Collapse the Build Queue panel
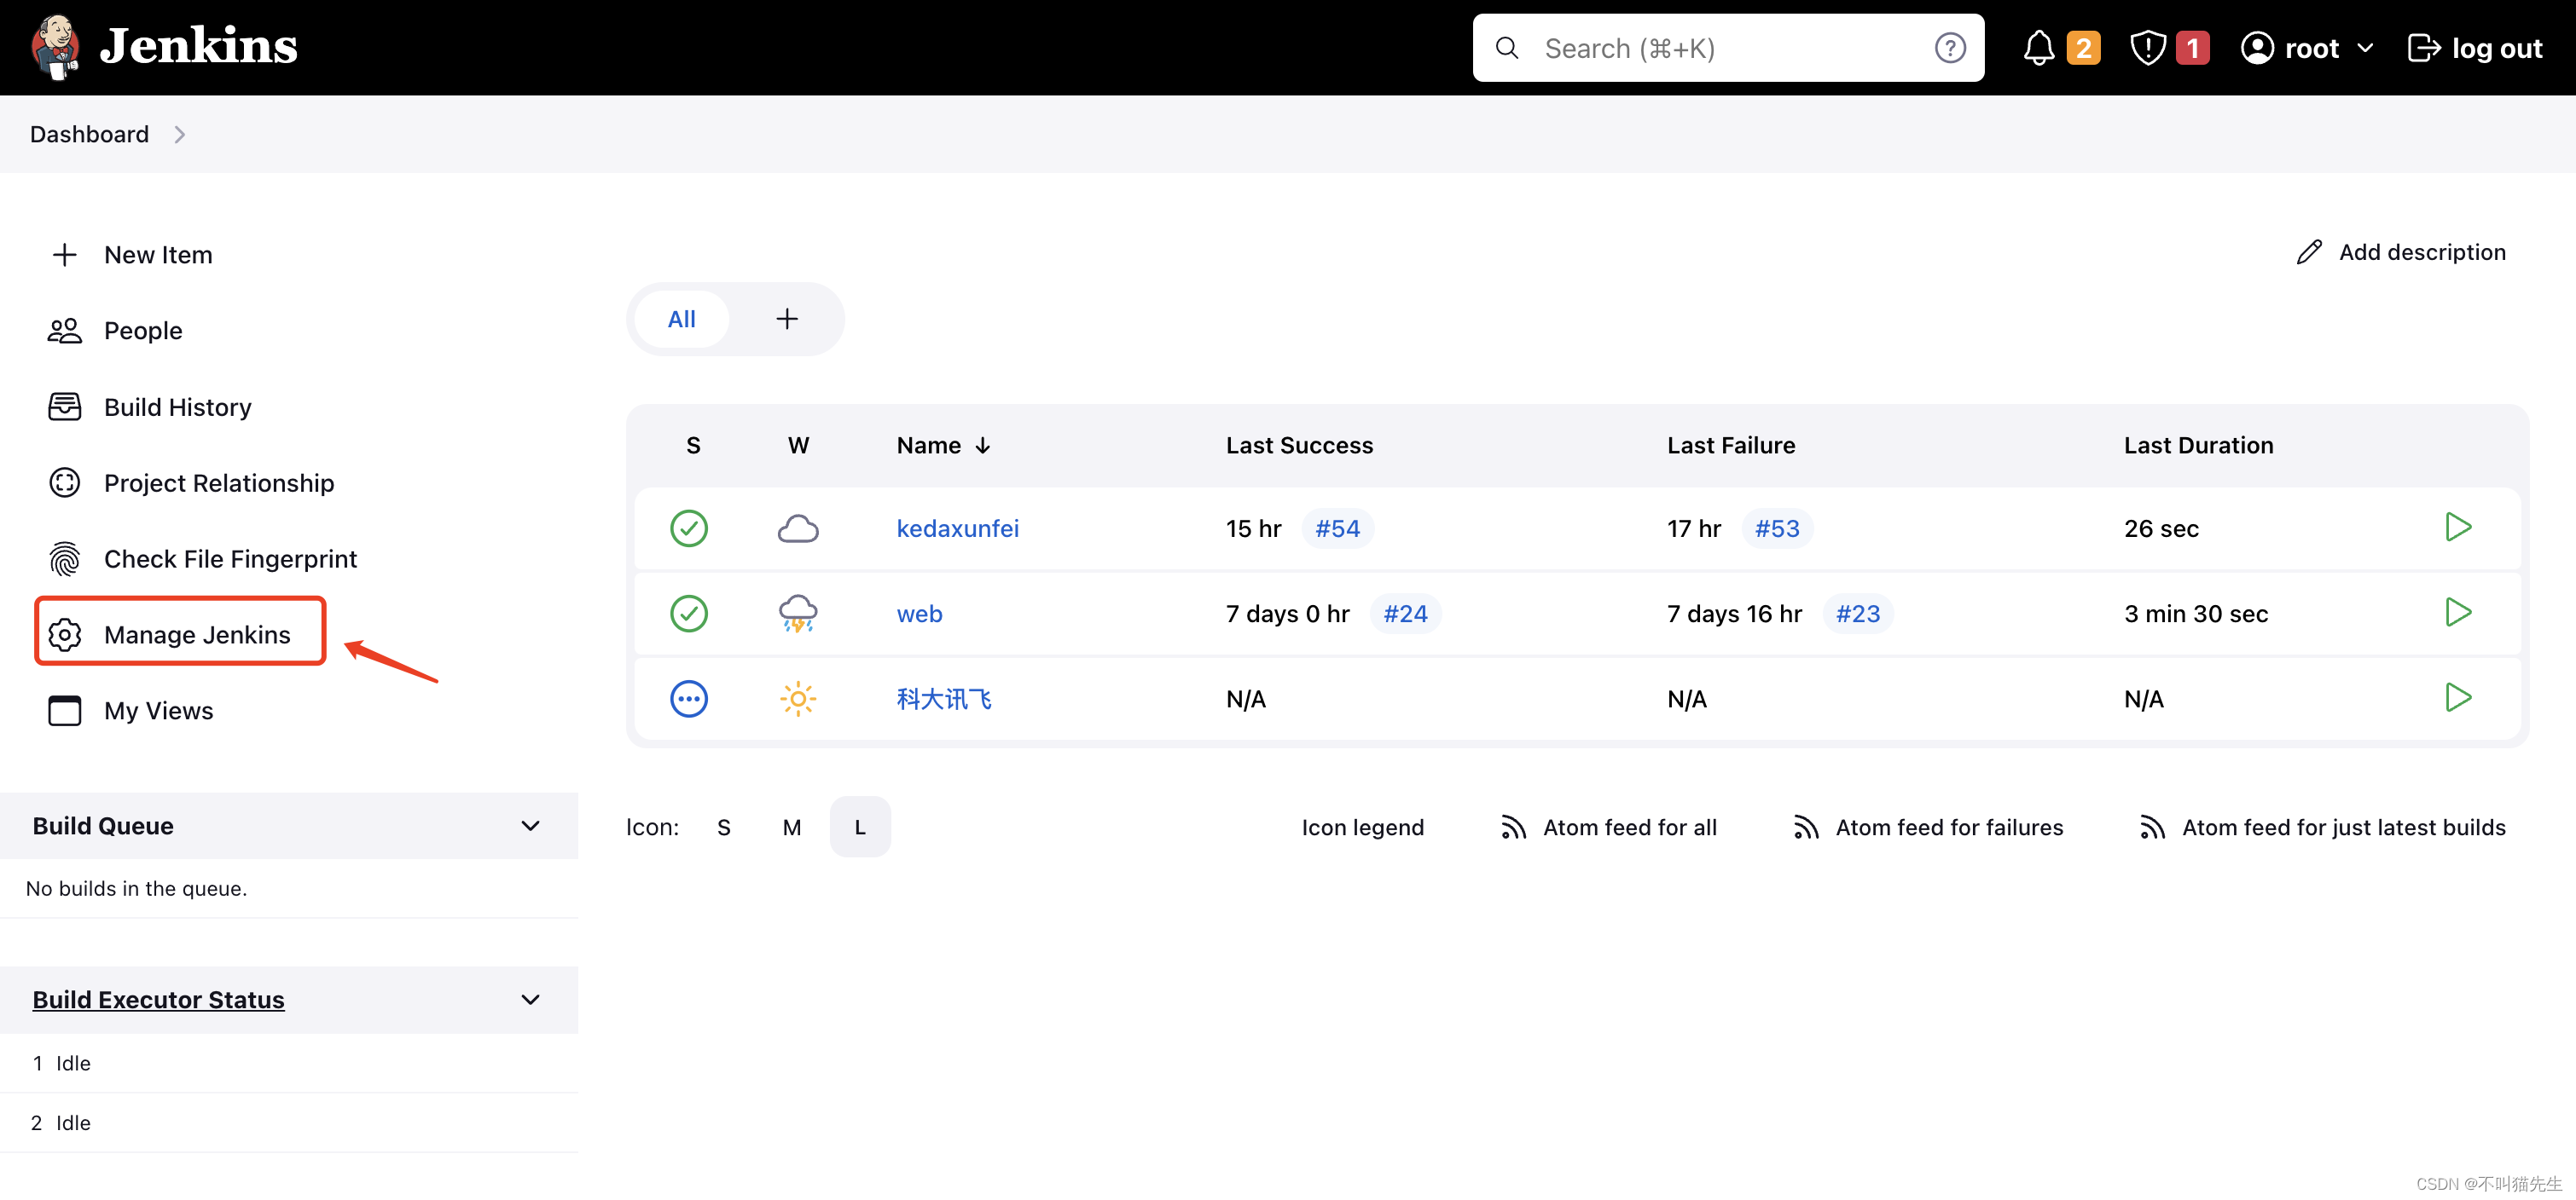Image resolution: width=2576 pixels, height=1200 pixels. coord(530,827)
